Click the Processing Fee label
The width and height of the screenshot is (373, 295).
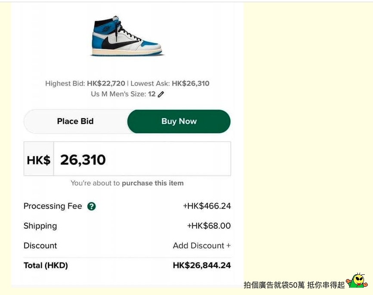pyautogui.click(x=52, y=206)
